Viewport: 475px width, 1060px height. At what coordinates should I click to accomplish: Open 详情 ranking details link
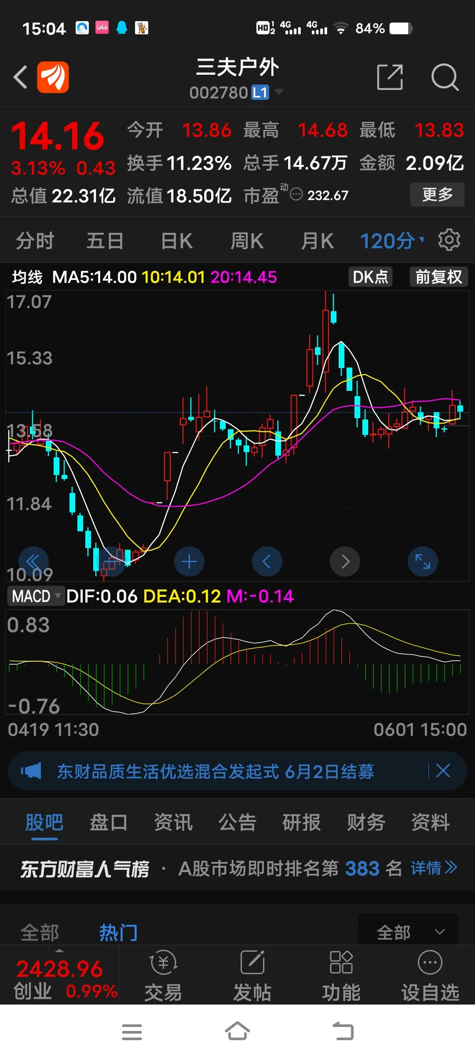pyautogui.click(x=434, y=868)
